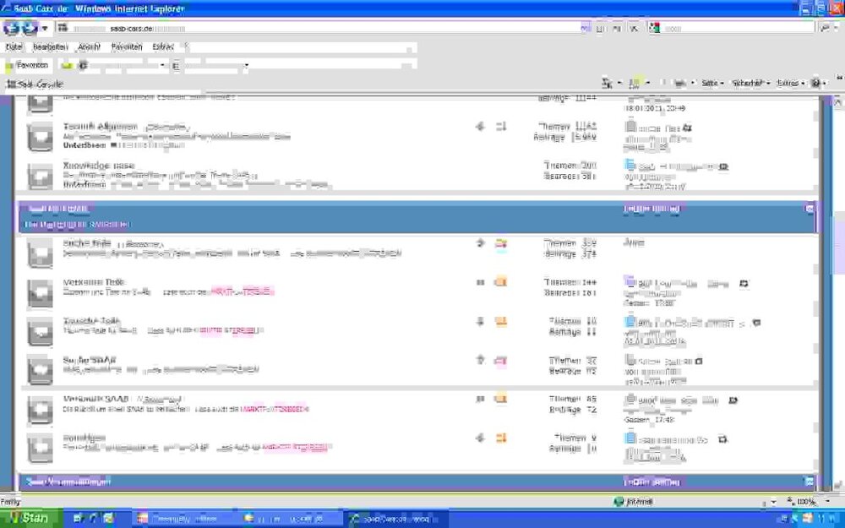
Task: Go to last post in Verkaufe SAAB row
Action: pyautogui.click(x=733, y=400)
